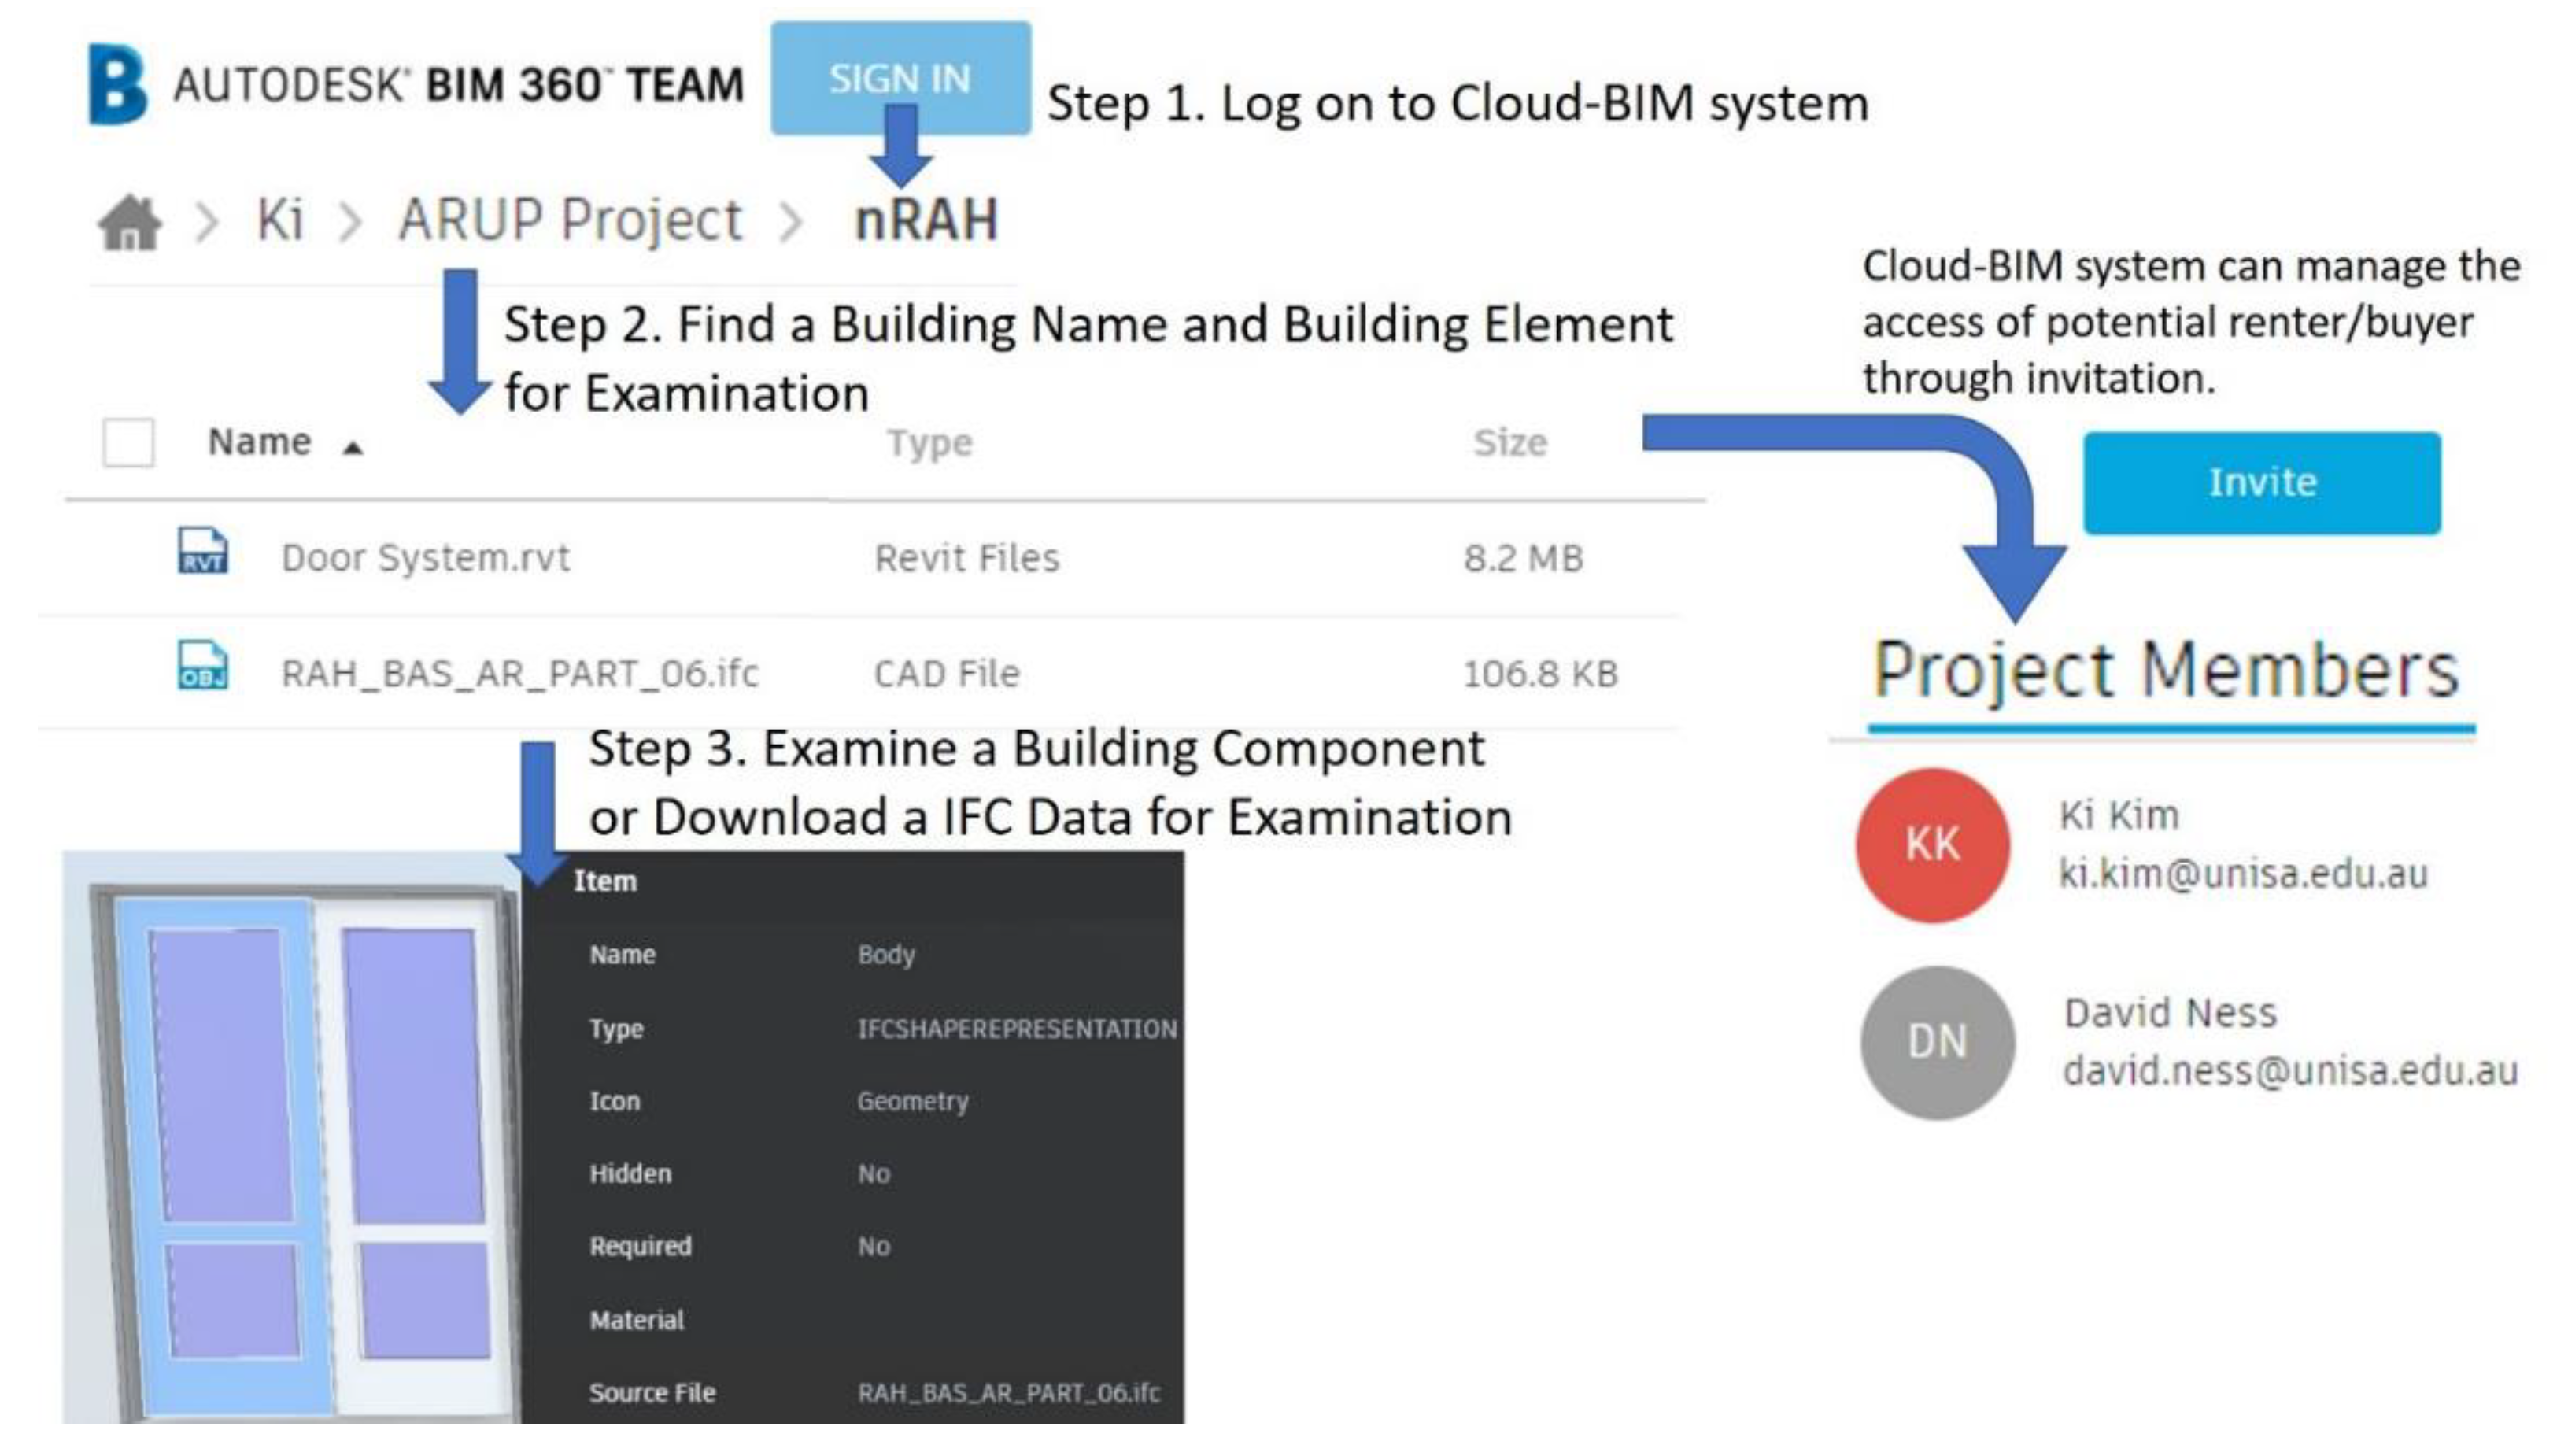Image resolution: width=2568 pixels, height=1456 pixels.
Task: Open the ARUP Project breadcrumb
Action: click(570, 219)
